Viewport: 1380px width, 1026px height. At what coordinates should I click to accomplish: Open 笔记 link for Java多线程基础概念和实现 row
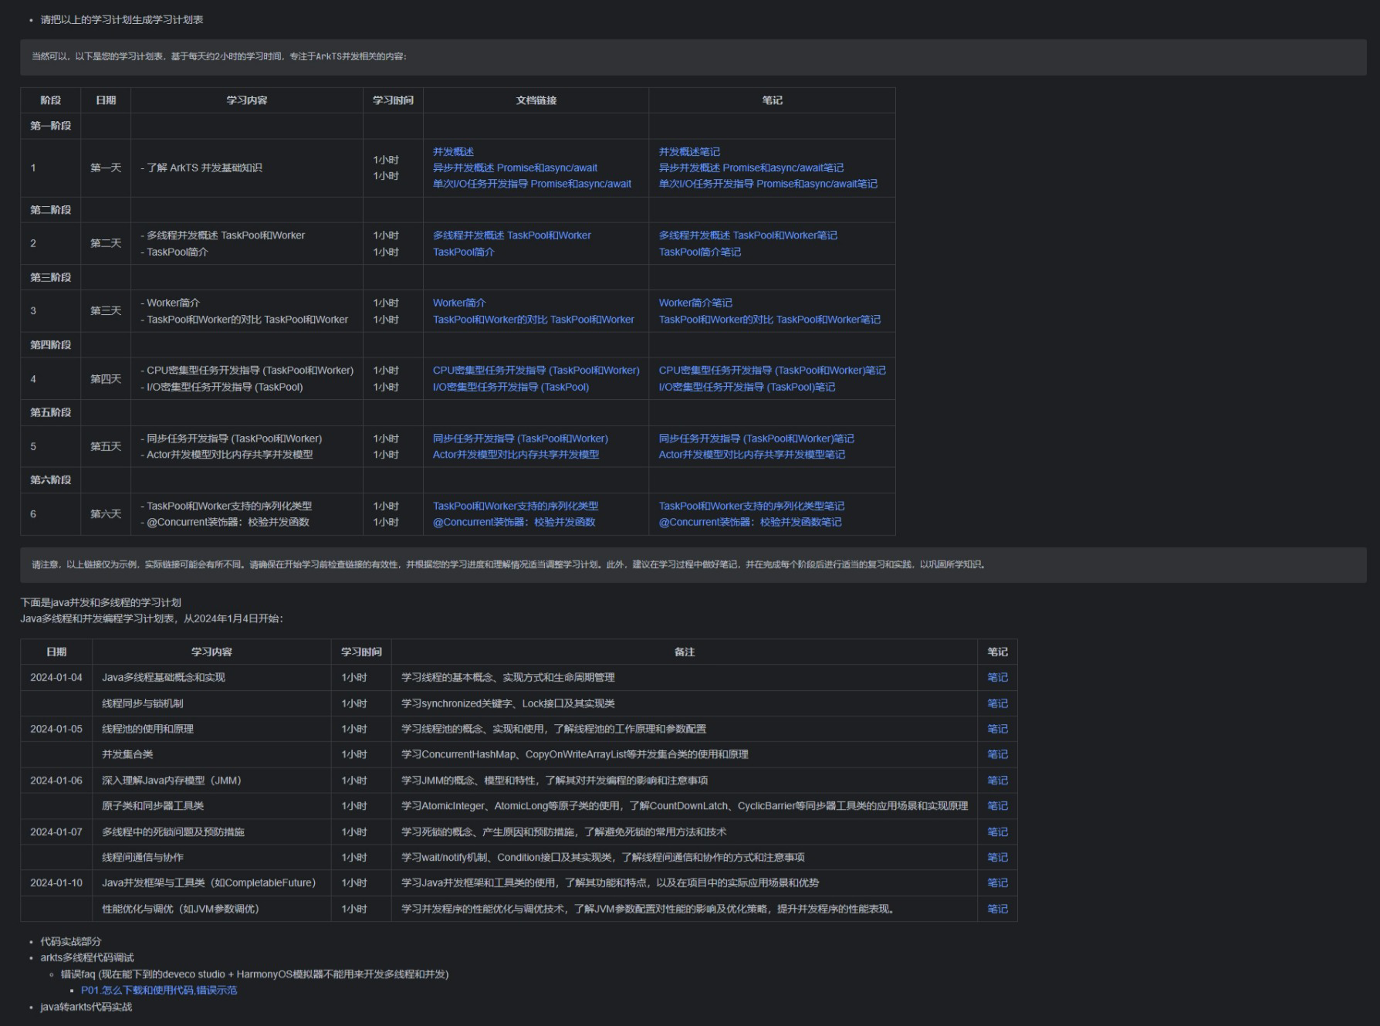point(997,678)
